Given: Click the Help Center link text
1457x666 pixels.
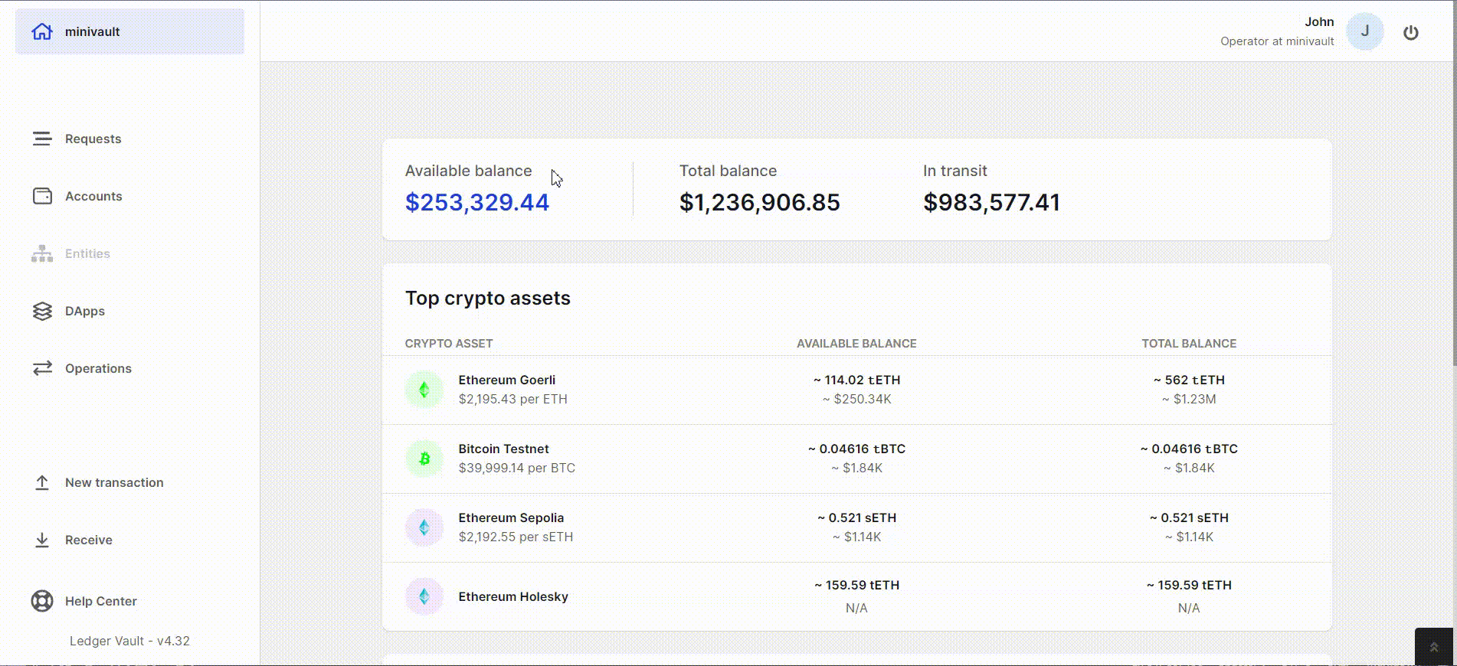Looking at the screenshot, I should tap(101, 601).
